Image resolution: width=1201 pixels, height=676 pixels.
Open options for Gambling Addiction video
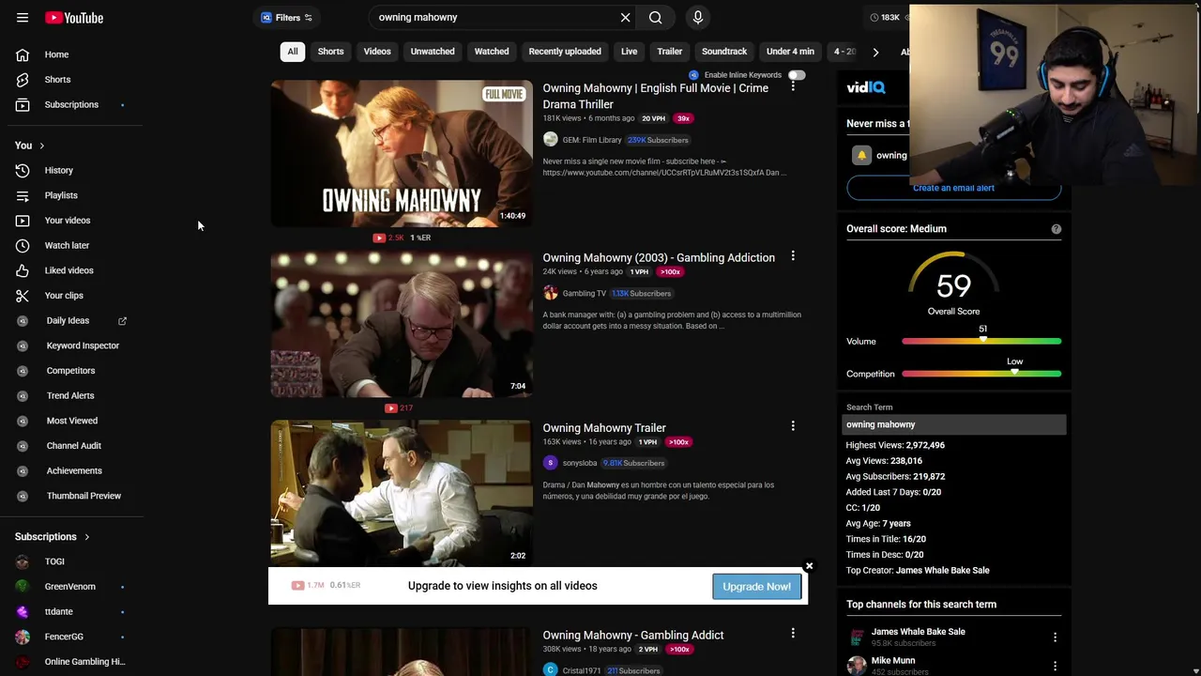793,256
